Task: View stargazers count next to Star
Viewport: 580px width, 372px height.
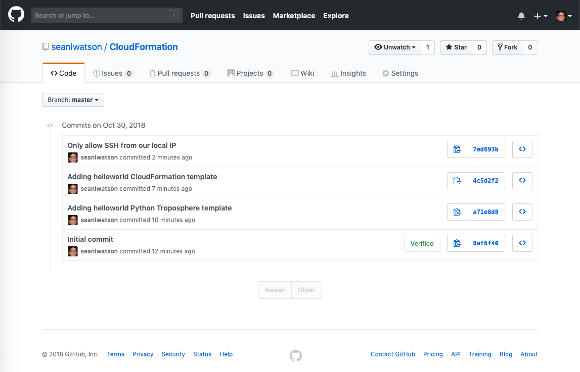Action: 479,47
